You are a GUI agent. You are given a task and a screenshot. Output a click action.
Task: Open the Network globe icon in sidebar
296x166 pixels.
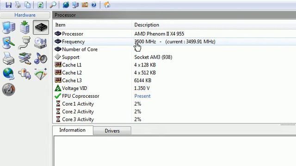(8, 74)
